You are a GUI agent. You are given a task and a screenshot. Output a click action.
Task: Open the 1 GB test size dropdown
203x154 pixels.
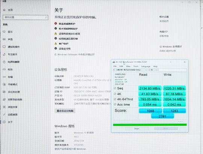[x=153, y=70]
